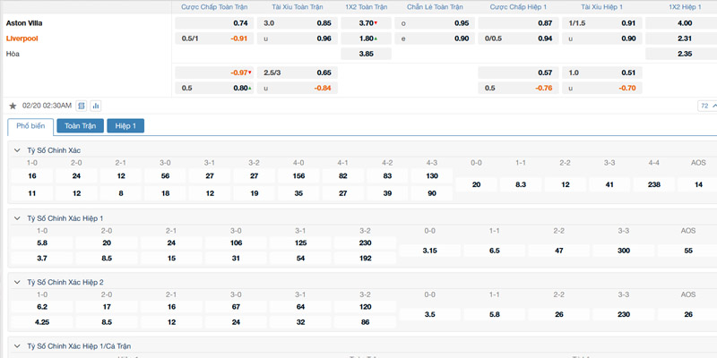The width and height of the screenshot is (717, 358).
Task: Switch to the Toàn Trận tab
Action: [81, 126]
